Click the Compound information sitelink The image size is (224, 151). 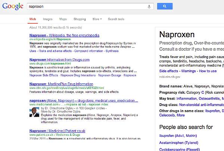(x=88, y=51)
